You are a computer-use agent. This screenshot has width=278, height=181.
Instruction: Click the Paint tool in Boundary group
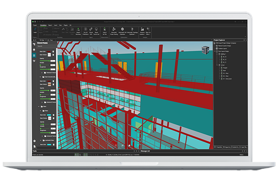pyautogui.click(x=67, y=30)
